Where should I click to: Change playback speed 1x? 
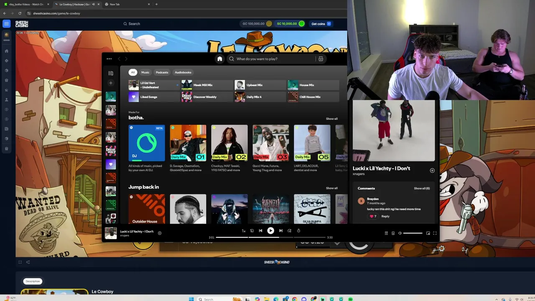pyautogui.click(x=243, y=231)
